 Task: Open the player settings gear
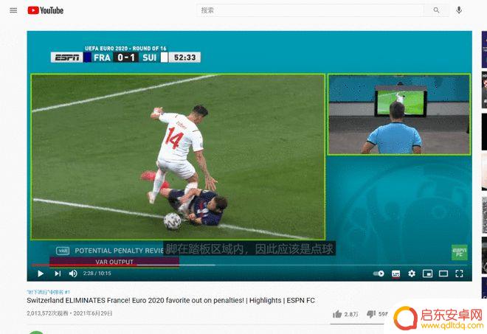(412, 274)
